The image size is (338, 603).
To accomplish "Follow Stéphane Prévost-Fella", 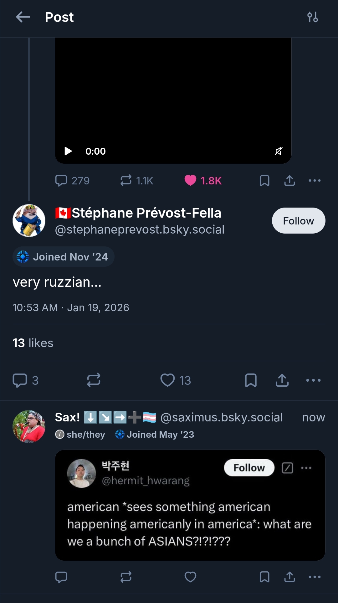I will 298,221.
